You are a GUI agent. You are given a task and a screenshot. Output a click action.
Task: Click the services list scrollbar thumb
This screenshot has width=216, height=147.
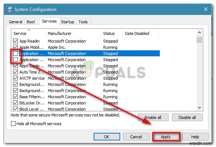pos(199,40)
